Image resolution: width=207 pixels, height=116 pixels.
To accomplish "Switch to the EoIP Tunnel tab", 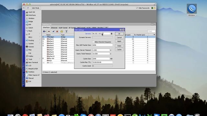I will [63, 28].
